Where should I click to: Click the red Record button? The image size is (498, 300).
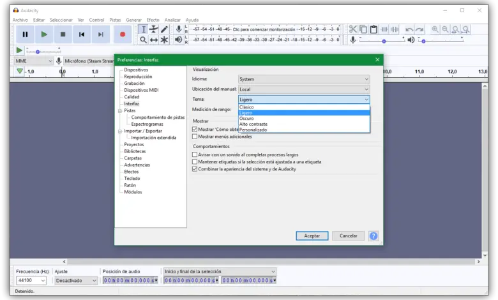click(123, 34)
